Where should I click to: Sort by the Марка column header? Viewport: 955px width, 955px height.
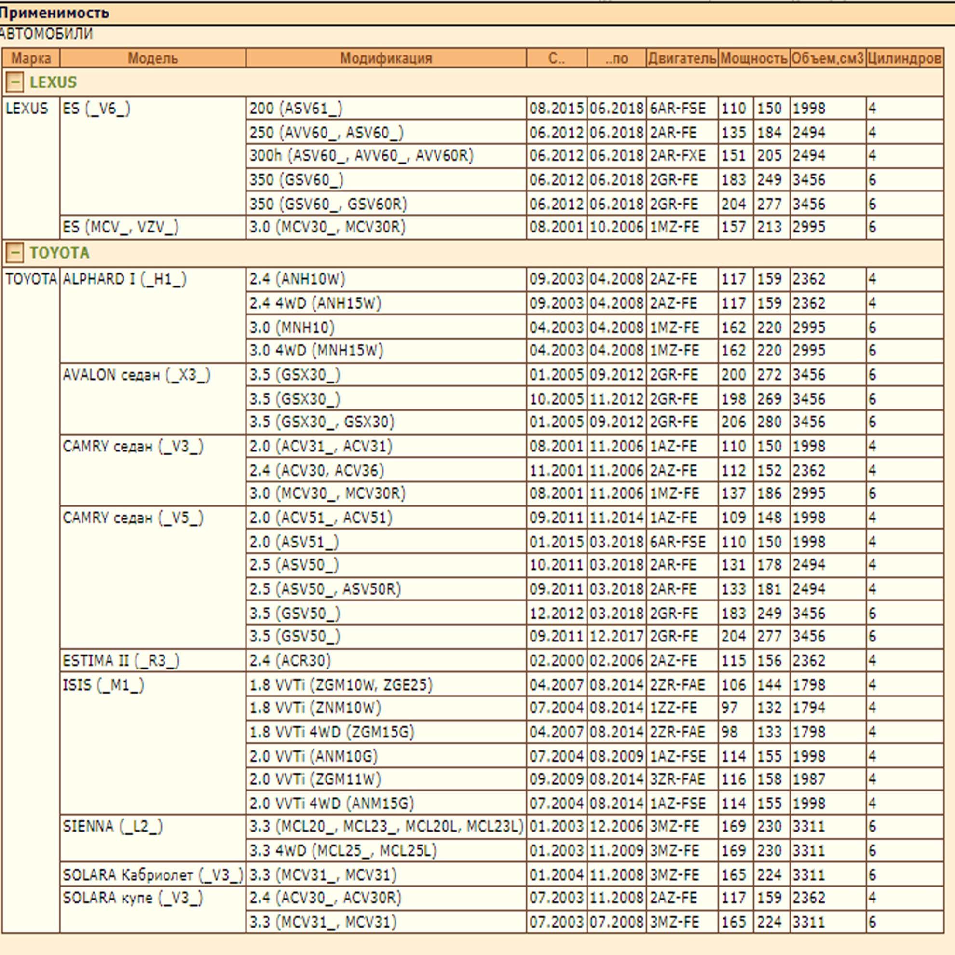coord(31,58)
